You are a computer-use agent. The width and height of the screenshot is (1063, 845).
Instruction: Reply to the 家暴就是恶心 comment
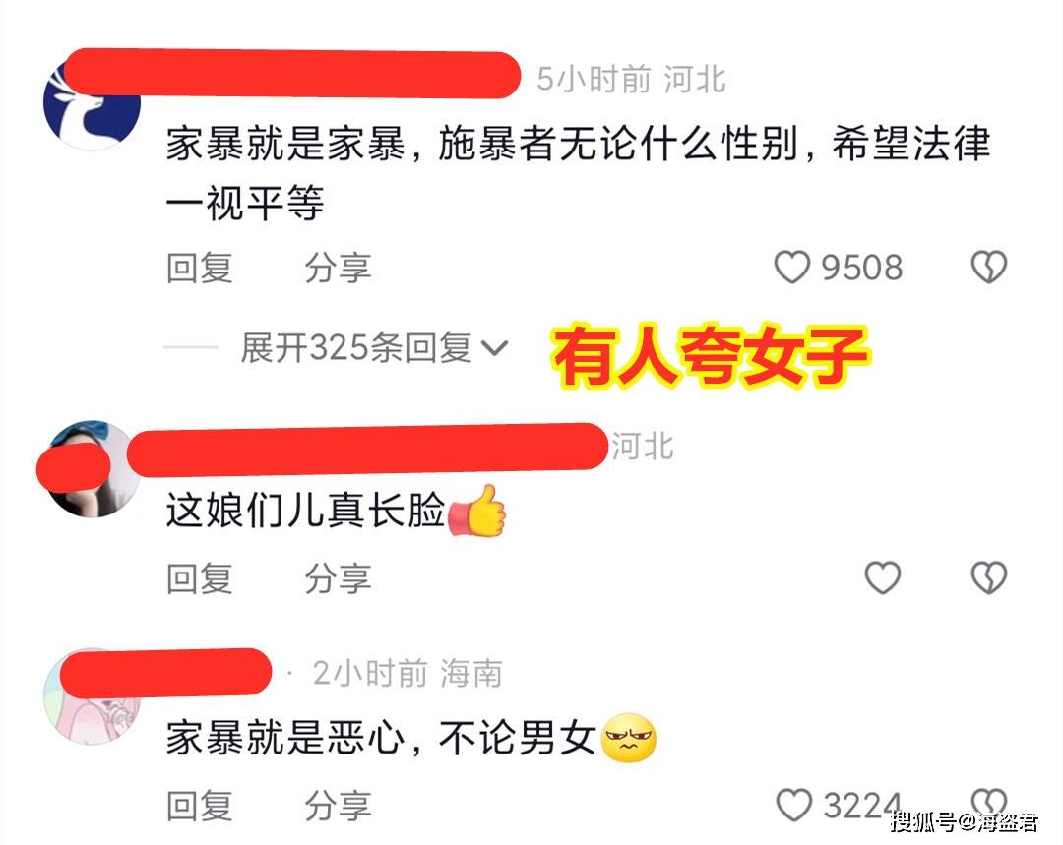[200, 806]
